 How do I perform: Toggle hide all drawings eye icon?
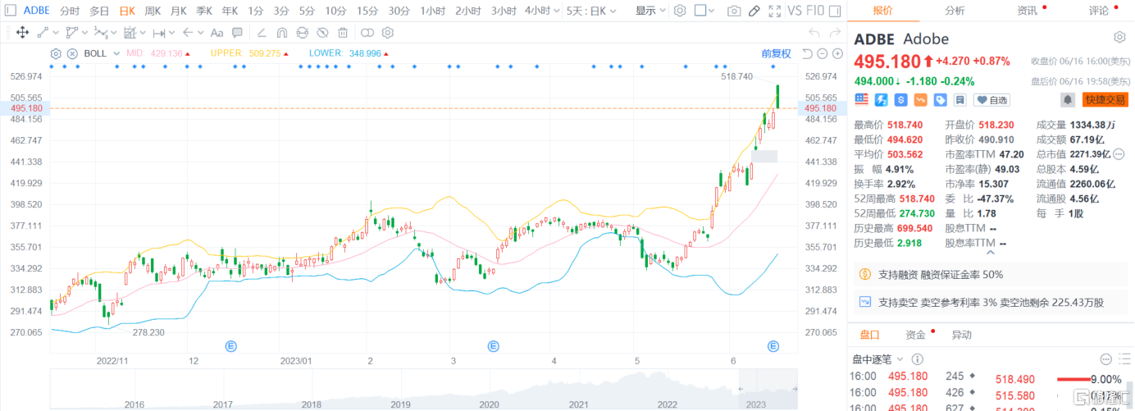322,33
